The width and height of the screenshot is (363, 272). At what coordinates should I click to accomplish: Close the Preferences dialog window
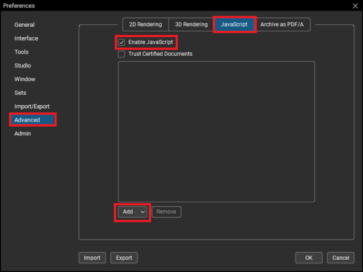tap(355, 6)
